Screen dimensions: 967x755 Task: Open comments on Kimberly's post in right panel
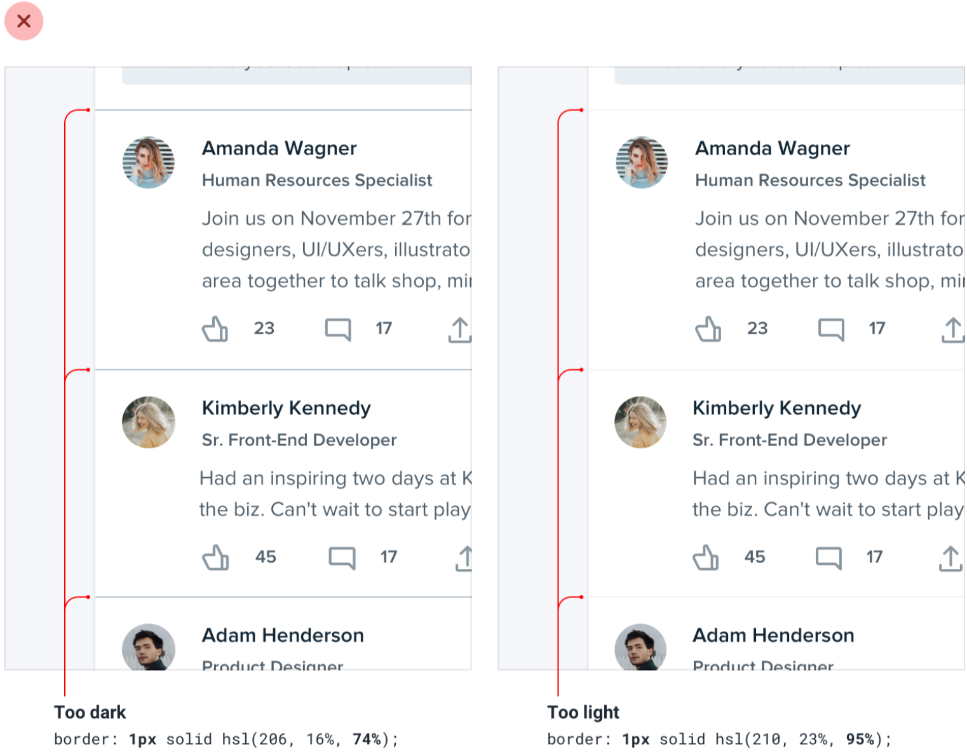(x=828, y=558)
